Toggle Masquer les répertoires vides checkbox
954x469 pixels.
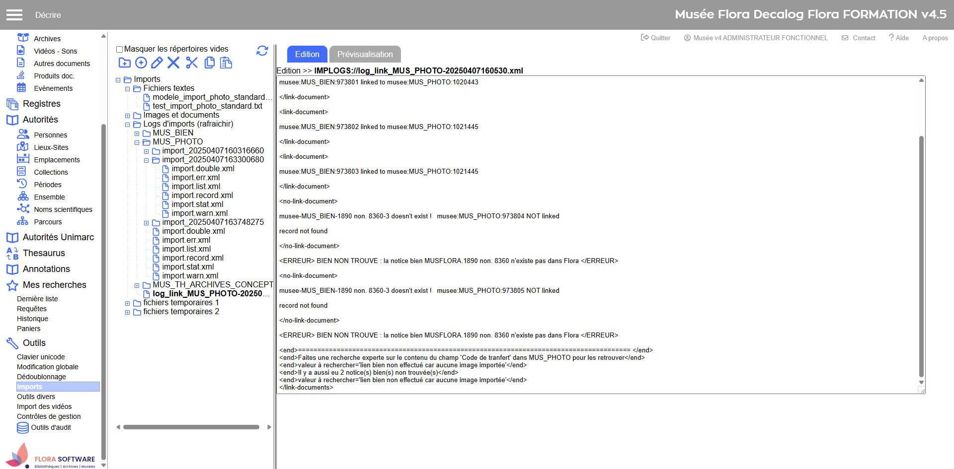pos(119,49)
